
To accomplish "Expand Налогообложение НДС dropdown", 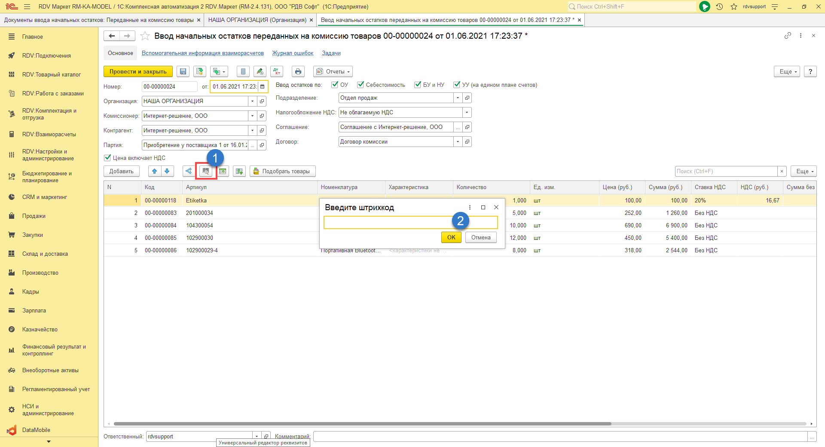I will (x=467, y=113).
